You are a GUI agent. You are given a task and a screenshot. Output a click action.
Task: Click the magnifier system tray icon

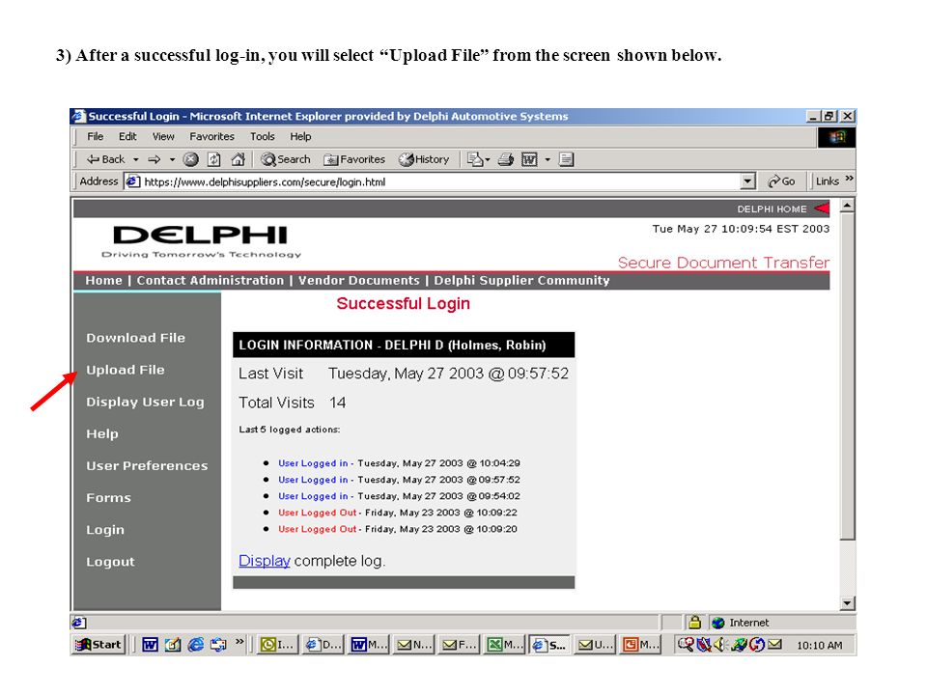(686, 645)
